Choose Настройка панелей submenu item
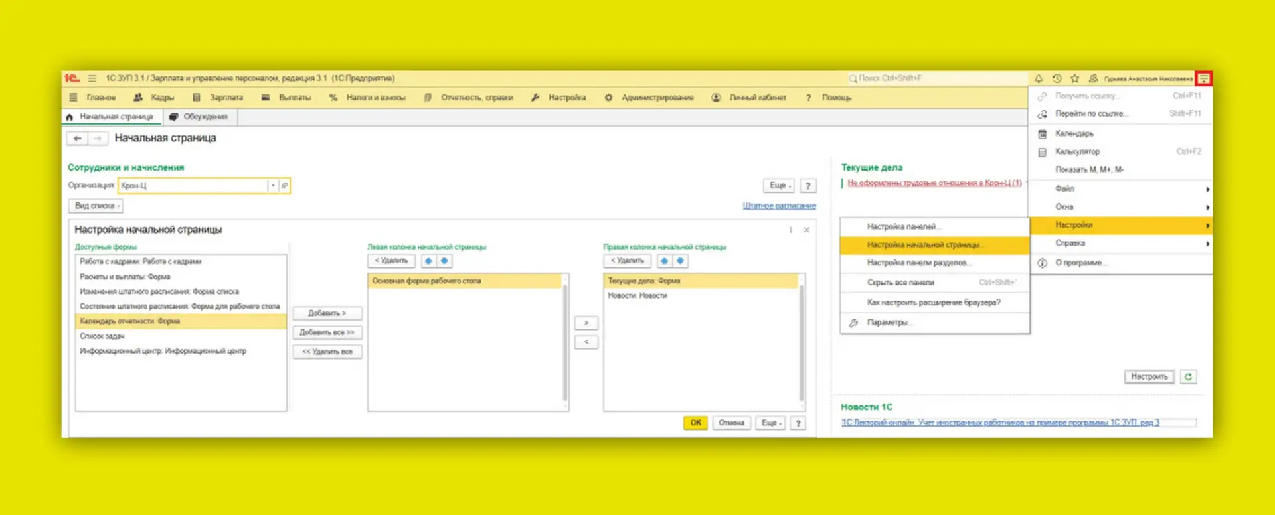The image size is (1275, 515). [935, 227]
